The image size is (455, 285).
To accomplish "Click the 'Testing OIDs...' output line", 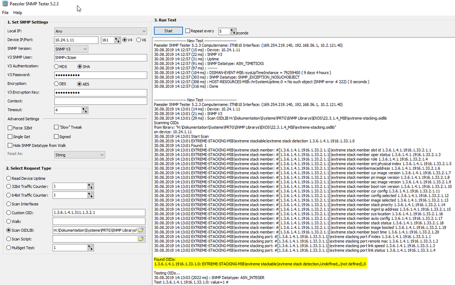I will (x=167, y=273).
